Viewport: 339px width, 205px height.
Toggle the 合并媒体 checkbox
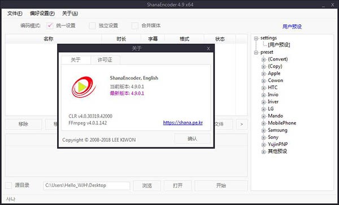click(x=135, y=25)
